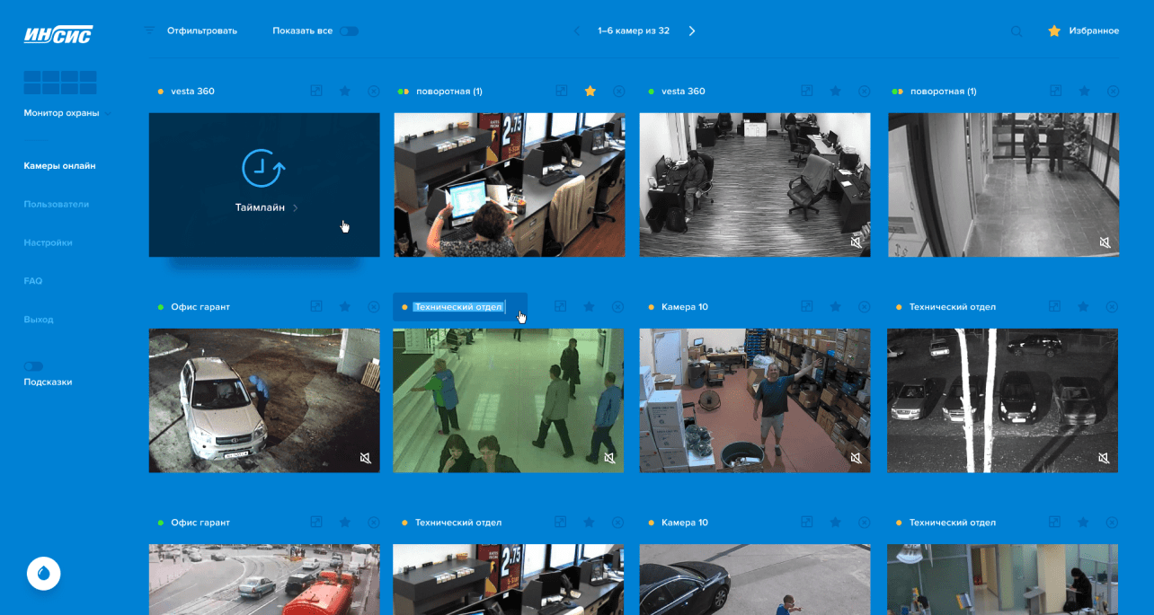Expand the corridor поворотная (1) camera to fullscreen
This screenshot has width=1154, height=615.
point(1055,92)
